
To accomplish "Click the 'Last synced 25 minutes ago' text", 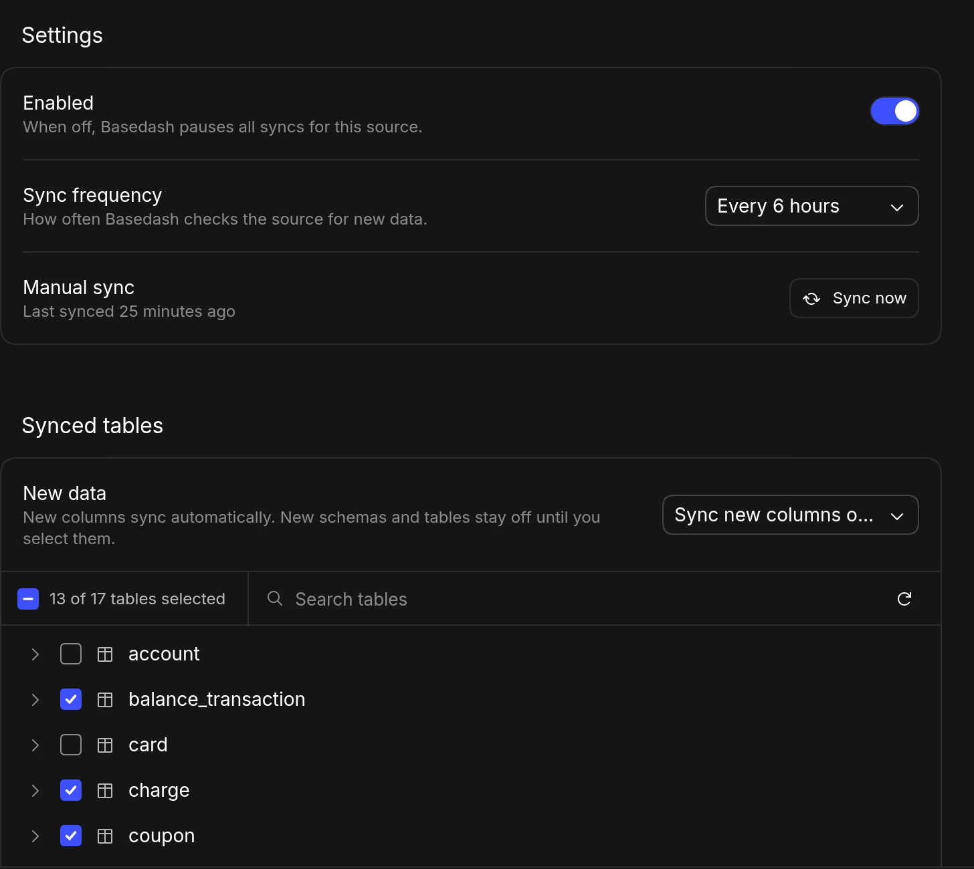I will point(129,312).
